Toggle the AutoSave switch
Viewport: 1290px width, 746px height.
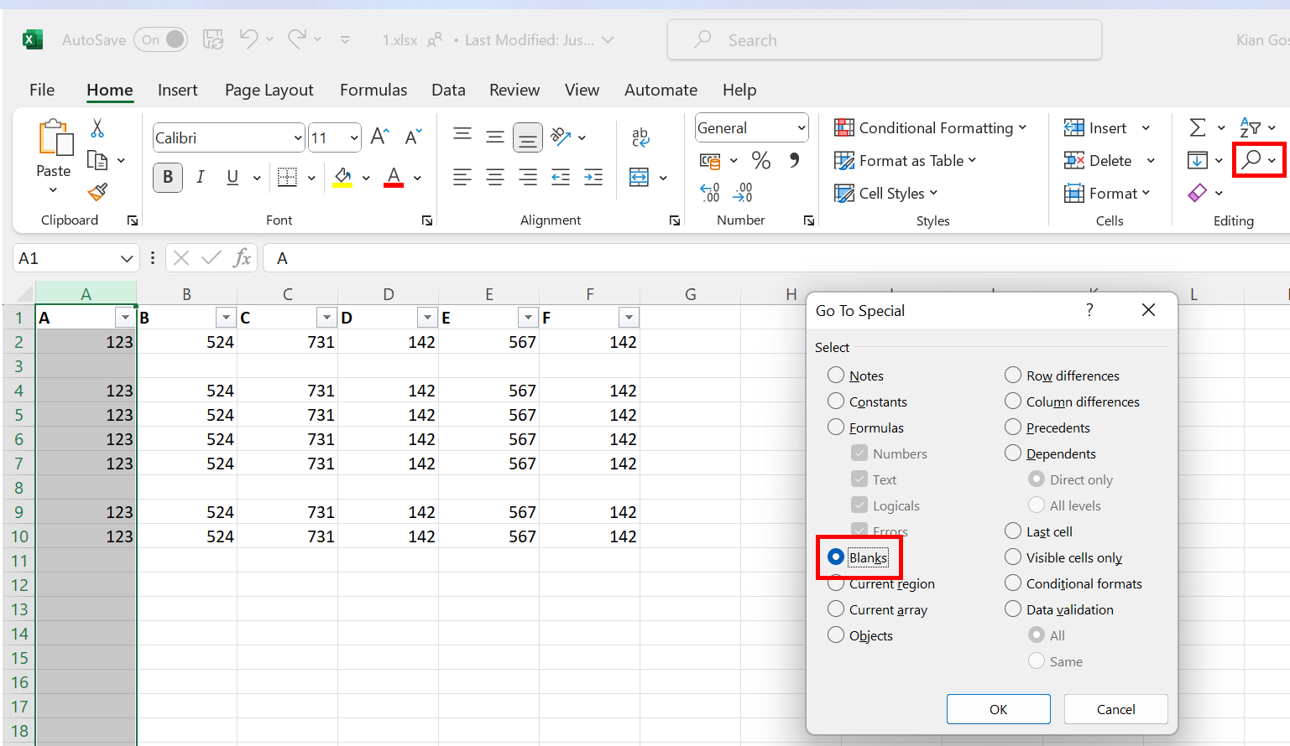click(160, 39)
